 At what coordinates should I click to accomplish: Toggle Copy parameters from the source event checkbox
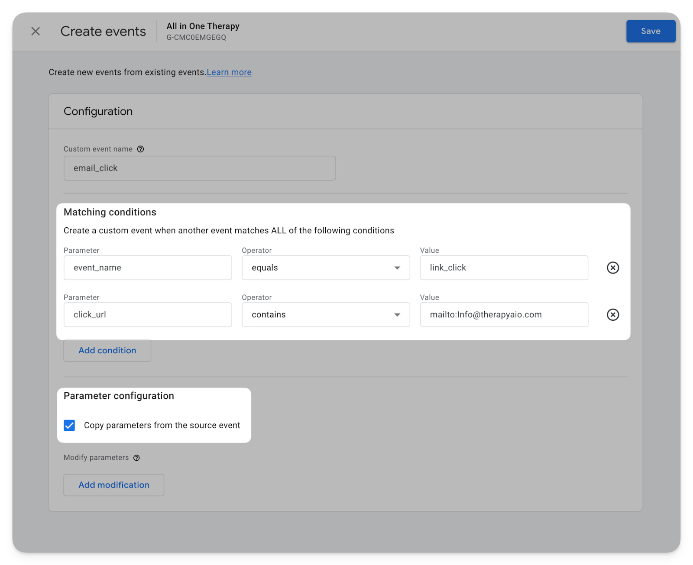[69, 425]
